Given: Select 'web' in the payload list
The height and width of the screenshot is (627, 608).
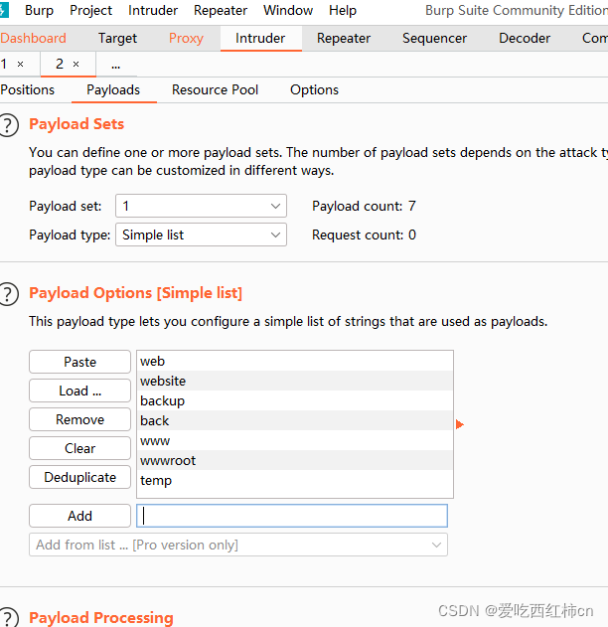Looking at the screenshot, I should (x=295, y=361).
